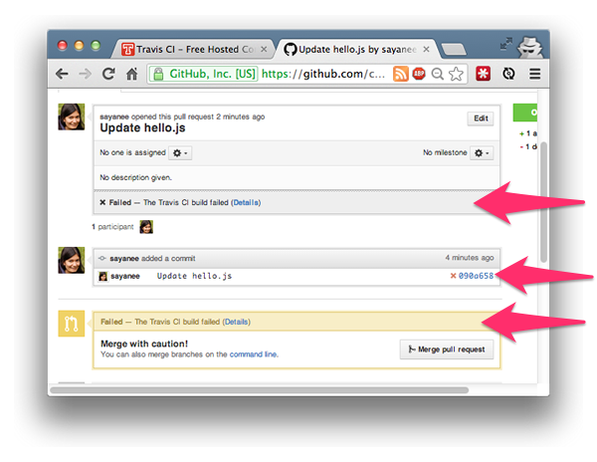Open a new tab button
This screenshot has width=597, height=462.
coord(454,50)
